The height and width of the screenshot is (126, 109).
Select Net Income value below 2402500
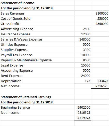tap(84, 113)
